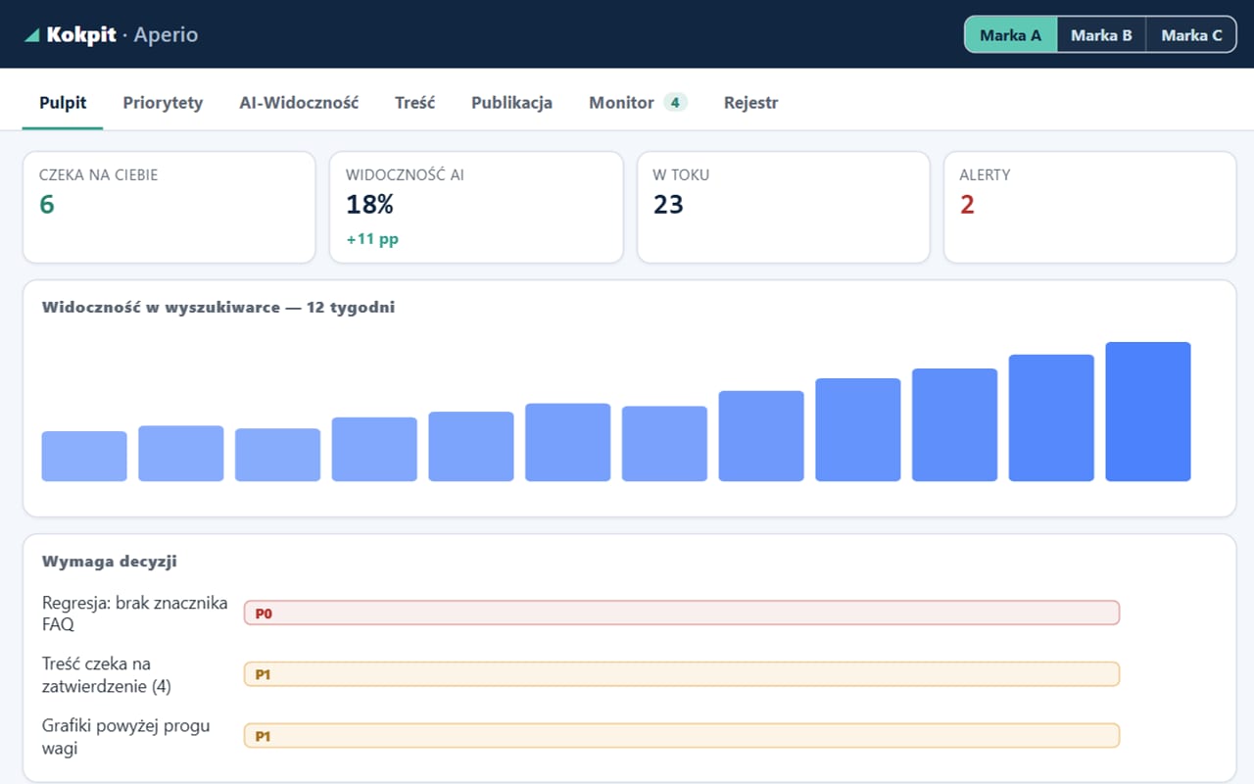Open the W toku card
Viewport: 1254px width, 784px height.
point(783,207)
